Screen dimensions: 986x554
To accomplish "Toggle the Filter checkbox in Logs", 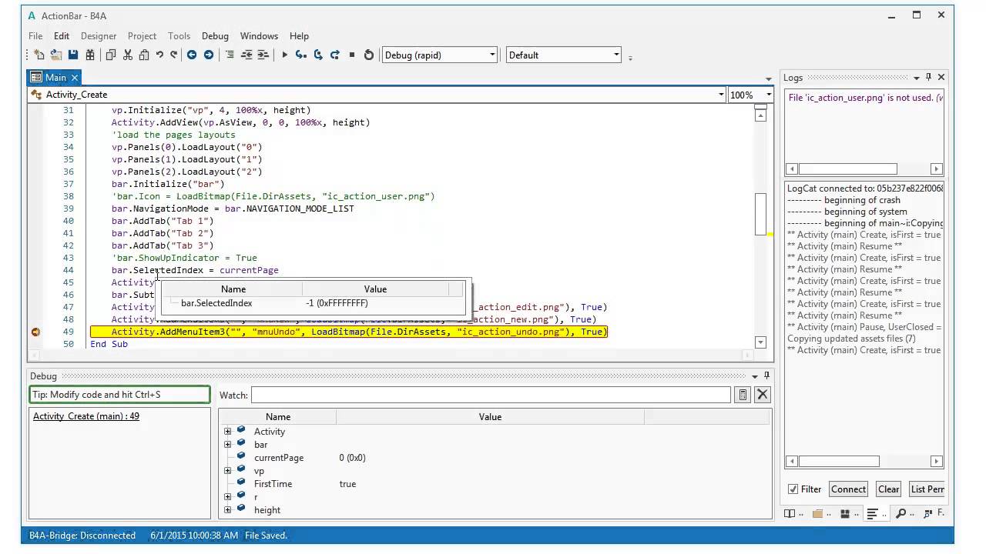I will (x=793, y=489).
